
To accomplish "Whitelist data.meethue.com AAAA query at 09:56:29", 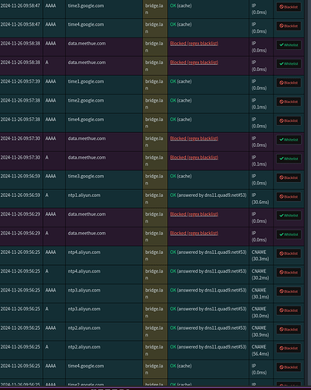I will (288, 216).
